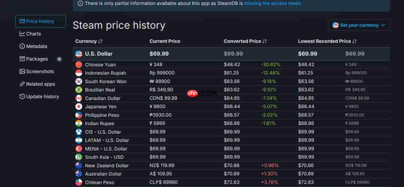The height and width of the screenshot is (187, 404).
Task: Open the Set your currency dropdown
Action: [x=359, y=25]
